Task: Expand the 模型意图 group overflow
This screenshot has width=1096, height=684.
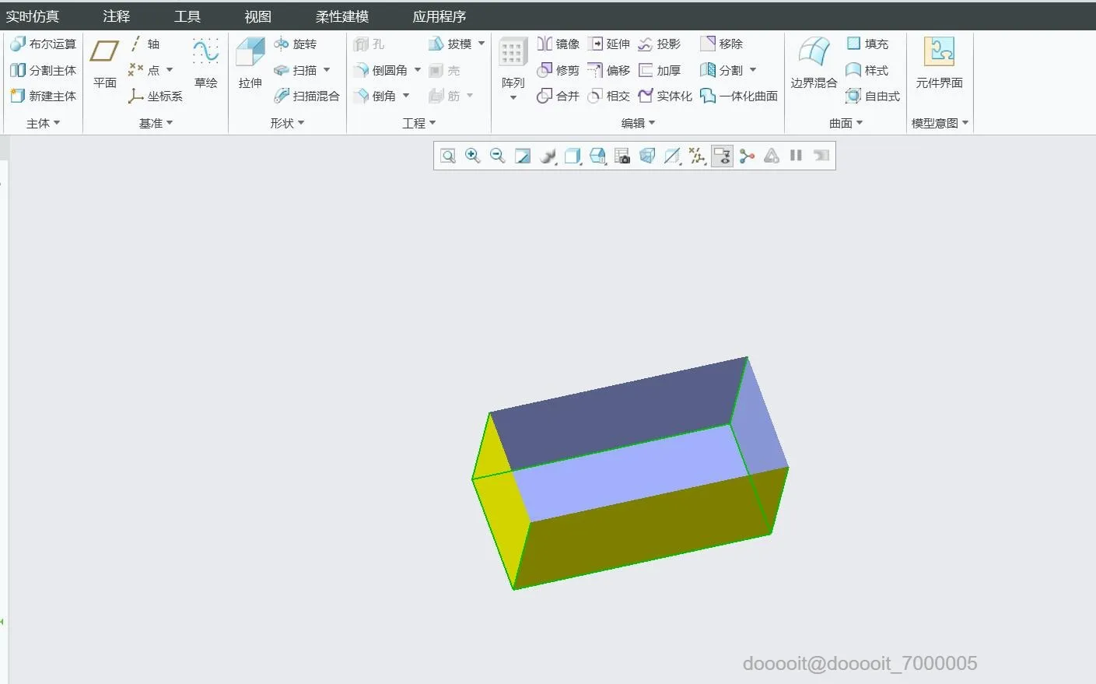Action: tap(940, 123)
